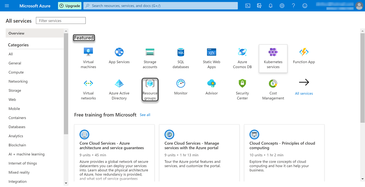Open the account avatar menu
The height and width of the screenshot is (187, 365).
pos(359,6)
